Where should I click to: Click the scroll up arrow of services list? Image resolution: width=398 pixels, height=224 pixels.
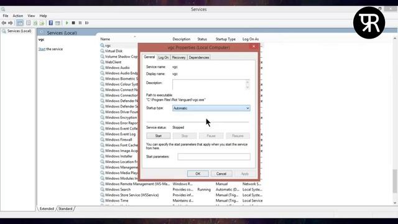pos(395,39)
